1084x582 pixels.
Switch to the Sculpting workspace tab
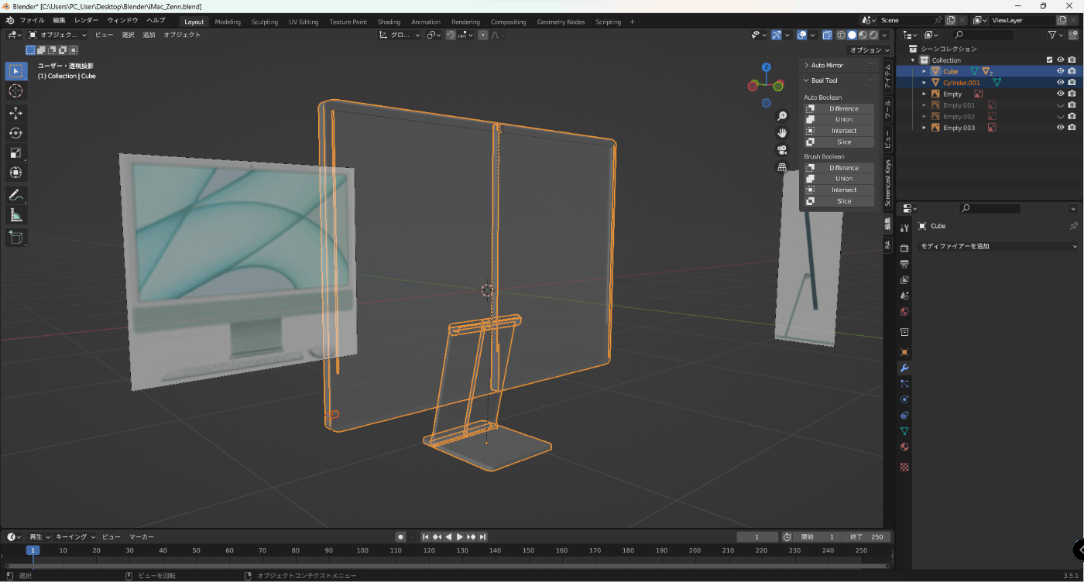(x=265, y=22)
